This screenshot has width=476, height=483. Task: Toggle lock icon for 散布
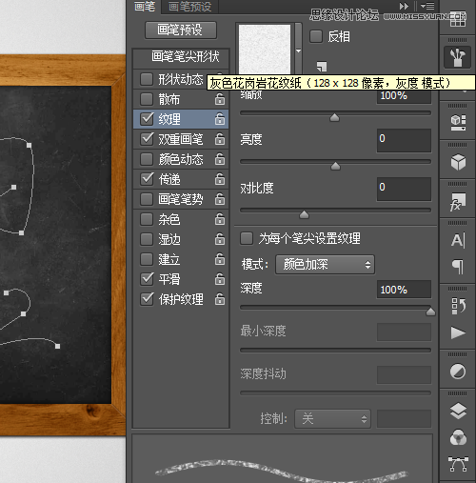pyautogui.click(x=220, y=99)
